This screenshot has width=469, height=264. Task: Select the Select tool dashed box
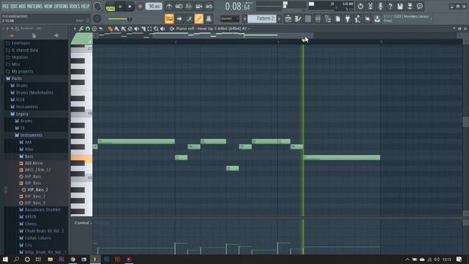point(149,29)
